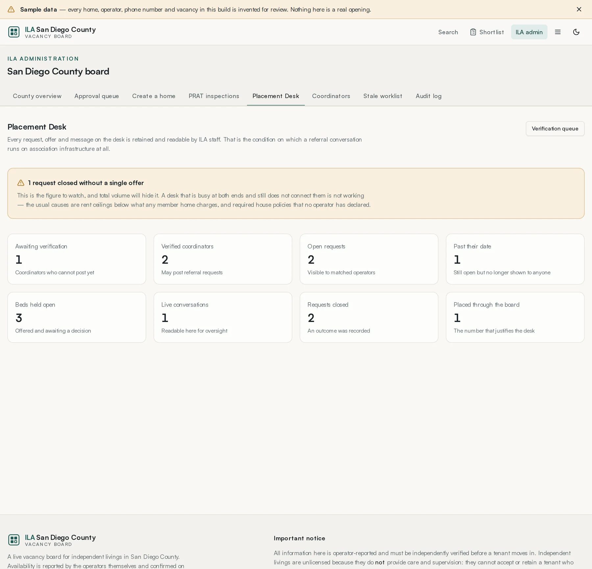
Task: Dismiss the sample data banner
Action: point(579,9)
